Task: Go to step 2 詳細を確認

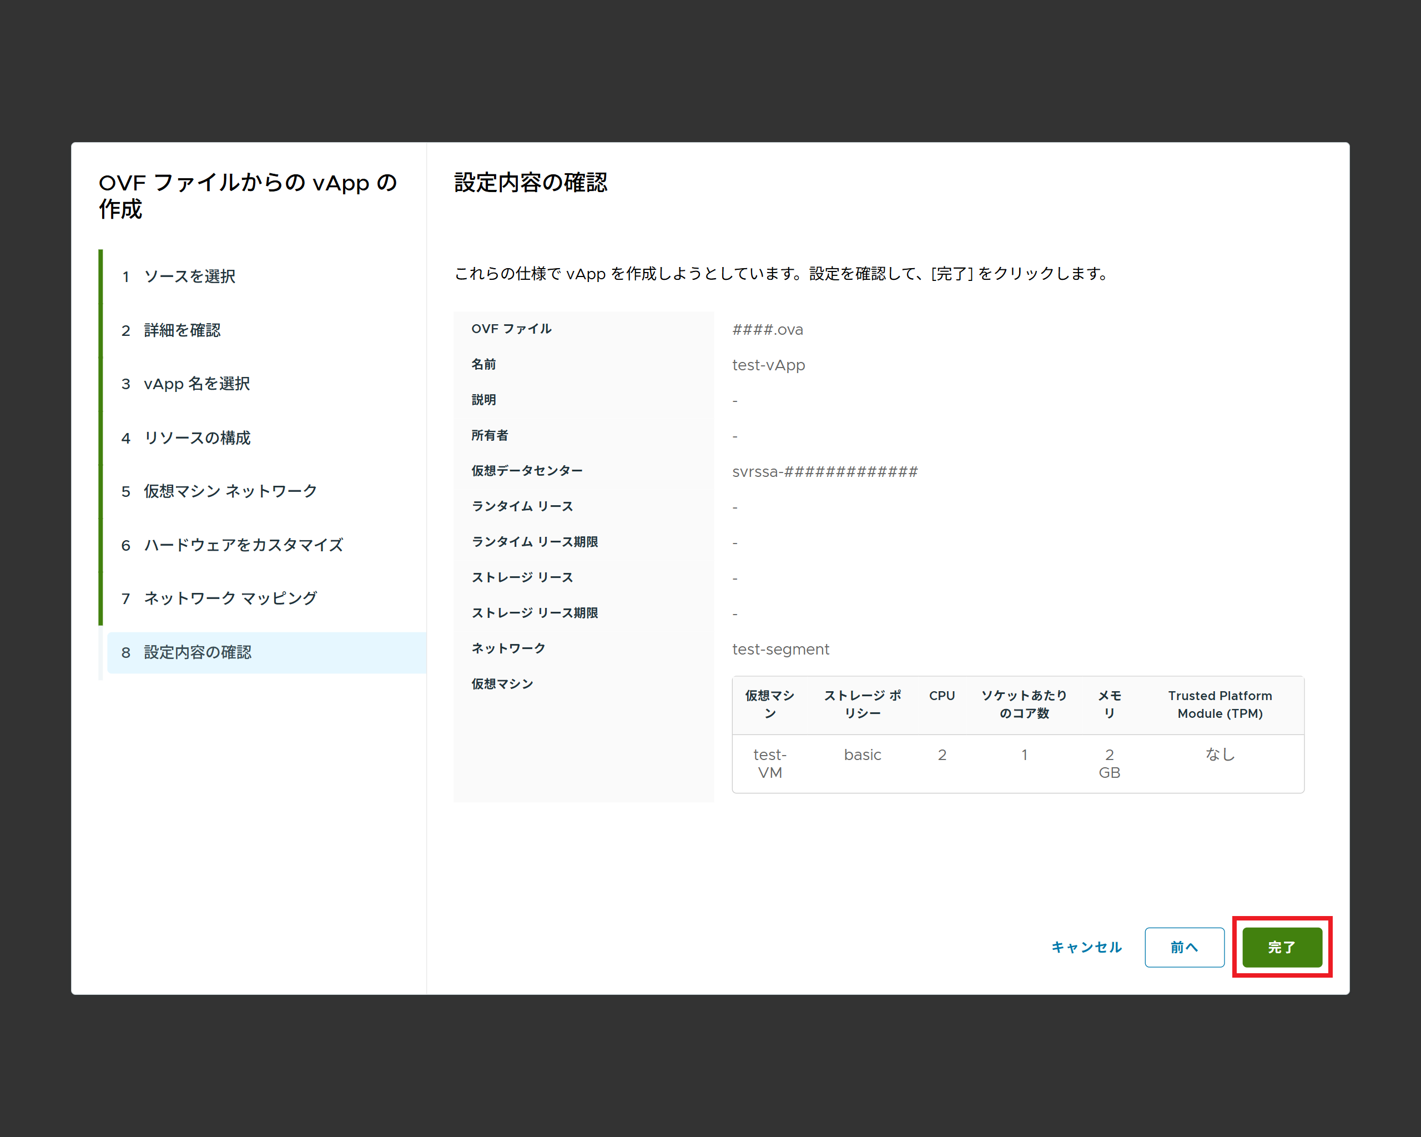Action: click(182, 330)
